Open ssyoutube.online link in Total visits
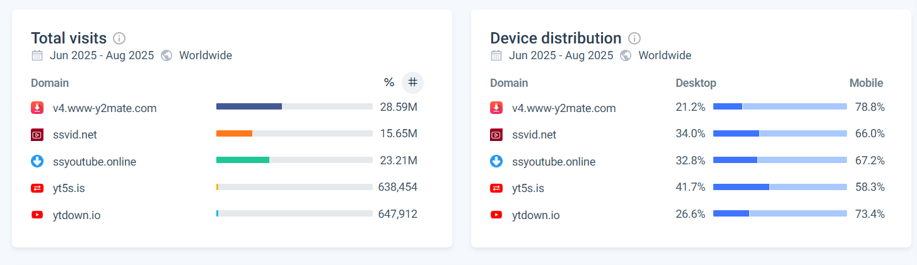The height and width of the screenshot is (265, 917). pos(94,162)
